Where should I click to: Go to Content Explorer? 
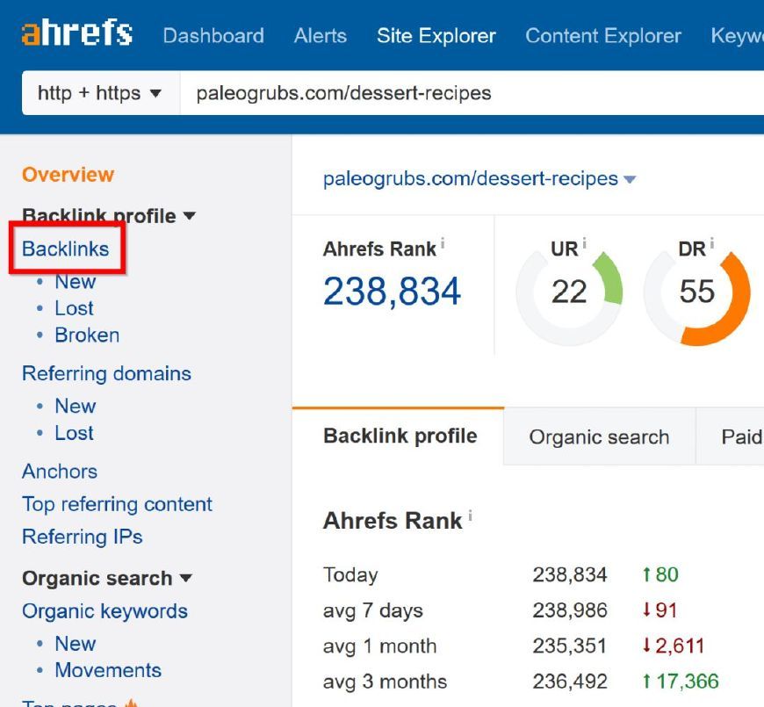(x=603, y=35)
